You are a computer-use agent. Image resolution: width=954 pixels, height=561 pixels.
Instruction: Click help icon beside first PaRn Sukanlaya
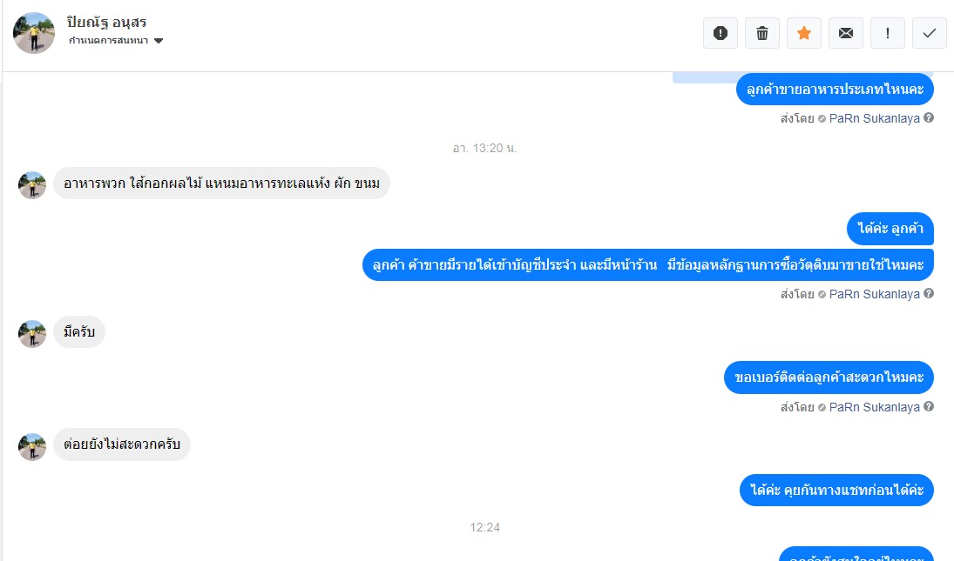tap(929, 117)
